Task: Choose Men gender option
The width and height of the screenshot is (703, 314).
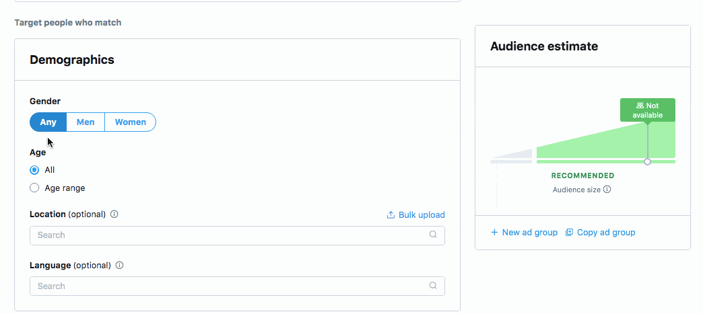Action: (86, 122)
